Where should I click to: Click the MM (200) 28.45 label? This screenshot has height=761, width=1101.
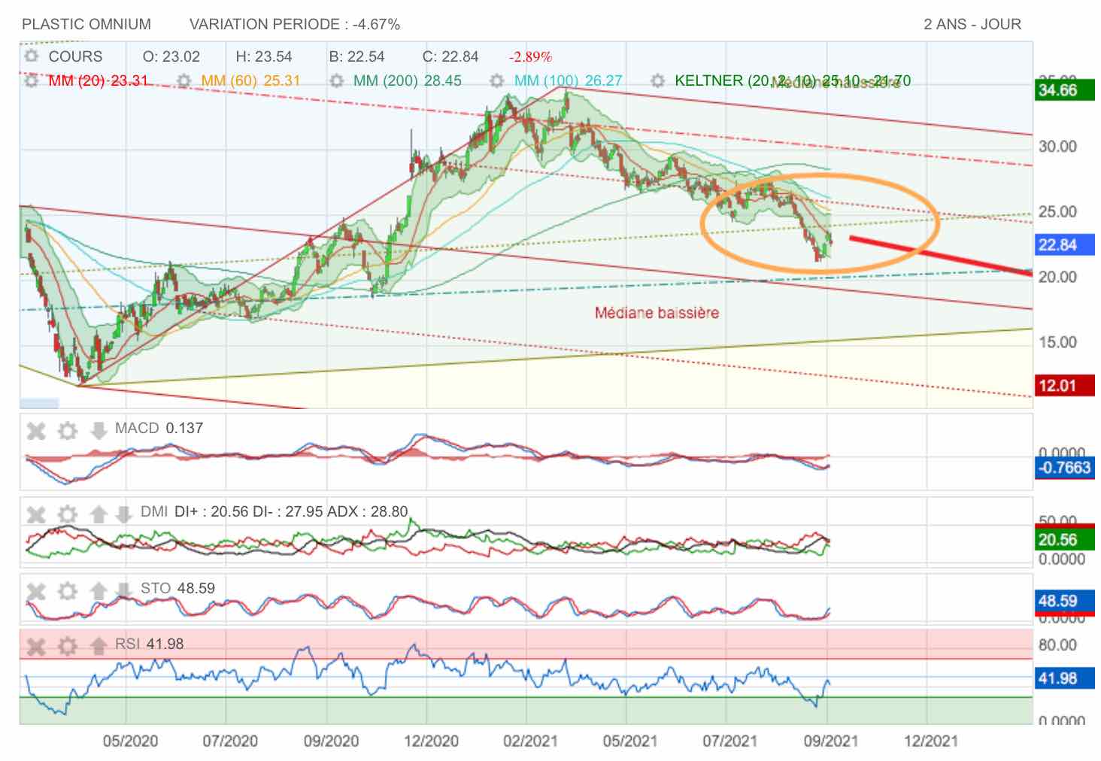408,80
